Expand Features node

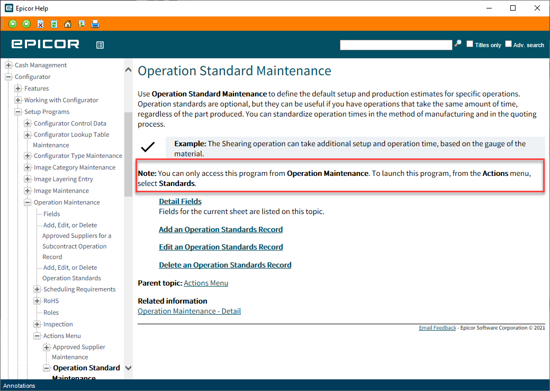point(18,88)
